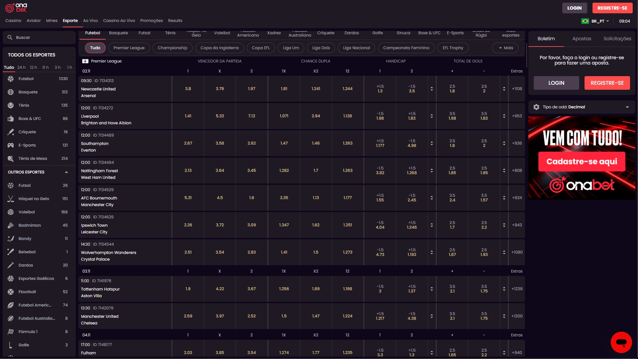The image size is (638, 359).
Task: Open the Aviator menu item
Action: (34, 21)
